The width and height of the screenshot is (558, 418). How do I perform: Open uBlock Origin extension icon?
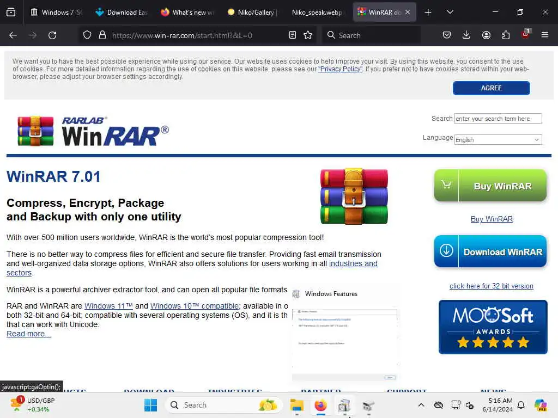[x=526, y=34]
